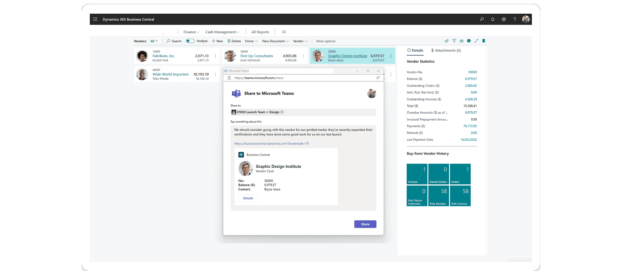Open the hamburger menu next to All Reports

[x=284, y=32]
